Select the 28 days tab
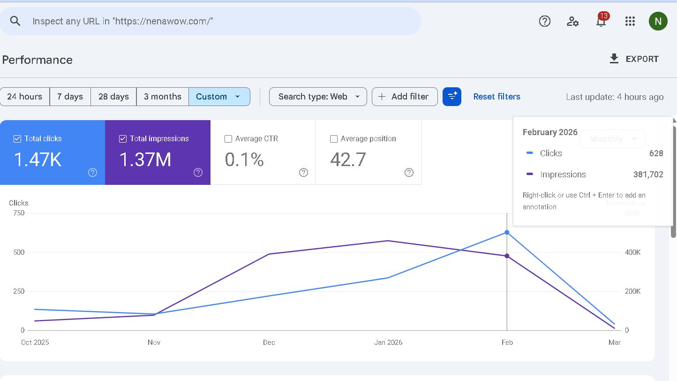This screenshot has height=381, width=677. (x=113, y=97)
